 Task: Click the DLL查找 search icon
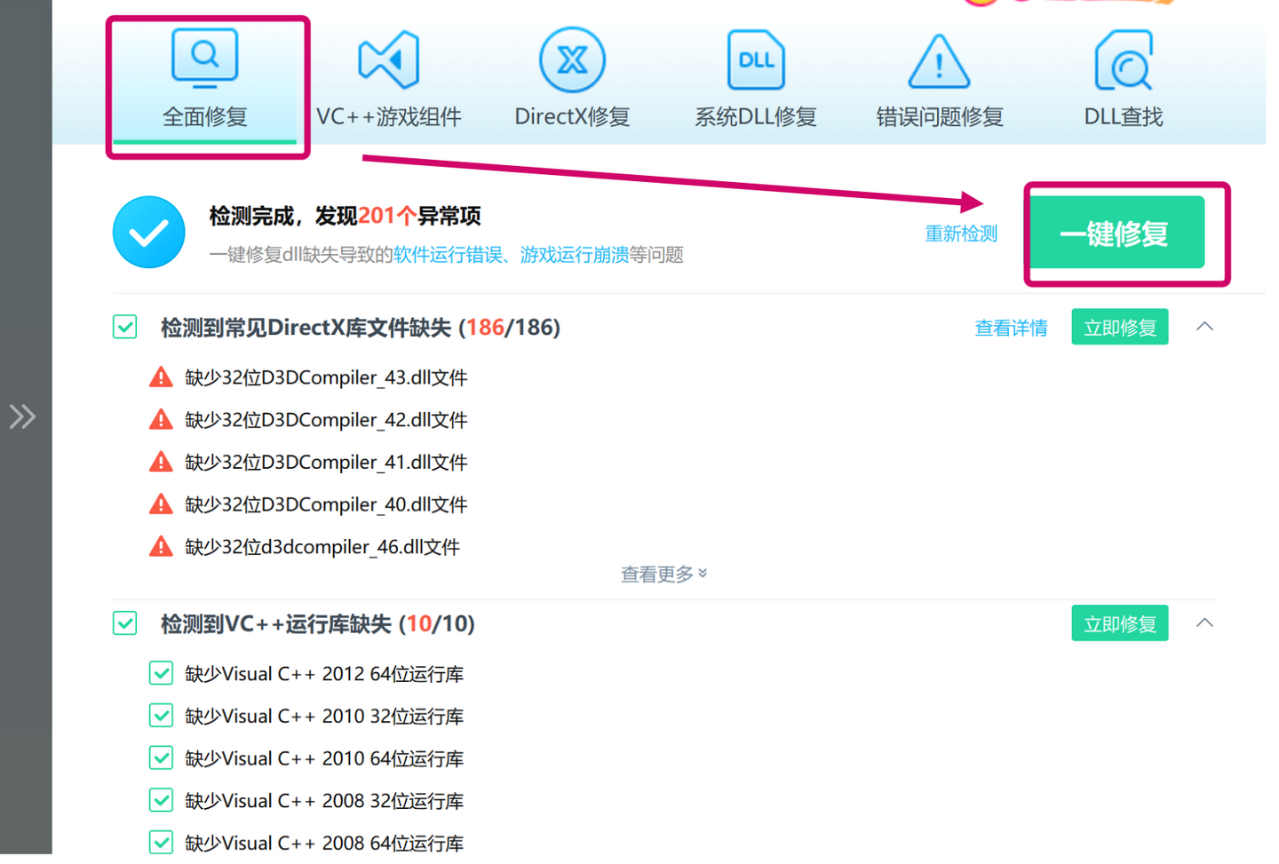point(1122,59)
